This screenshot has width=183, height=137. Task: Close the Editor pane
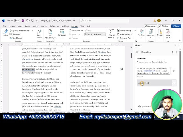pyautogui.click(x=180, y=46)
